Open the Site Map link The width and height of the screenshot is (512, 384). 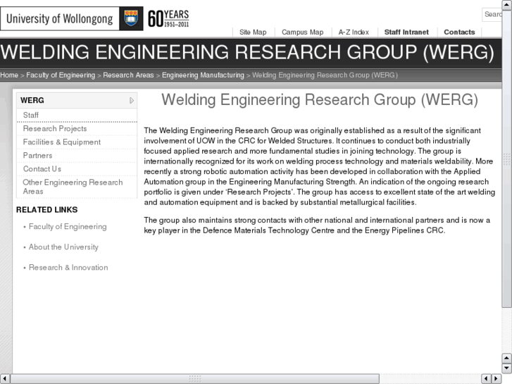(253, 32)
